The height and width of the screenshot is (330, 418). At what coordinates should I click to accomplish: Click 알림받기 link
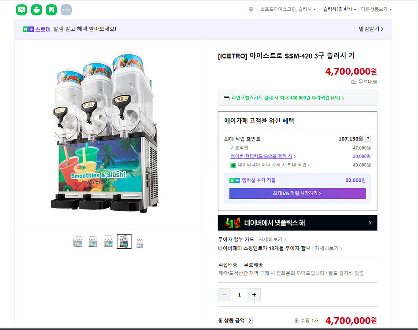point(370,29)
